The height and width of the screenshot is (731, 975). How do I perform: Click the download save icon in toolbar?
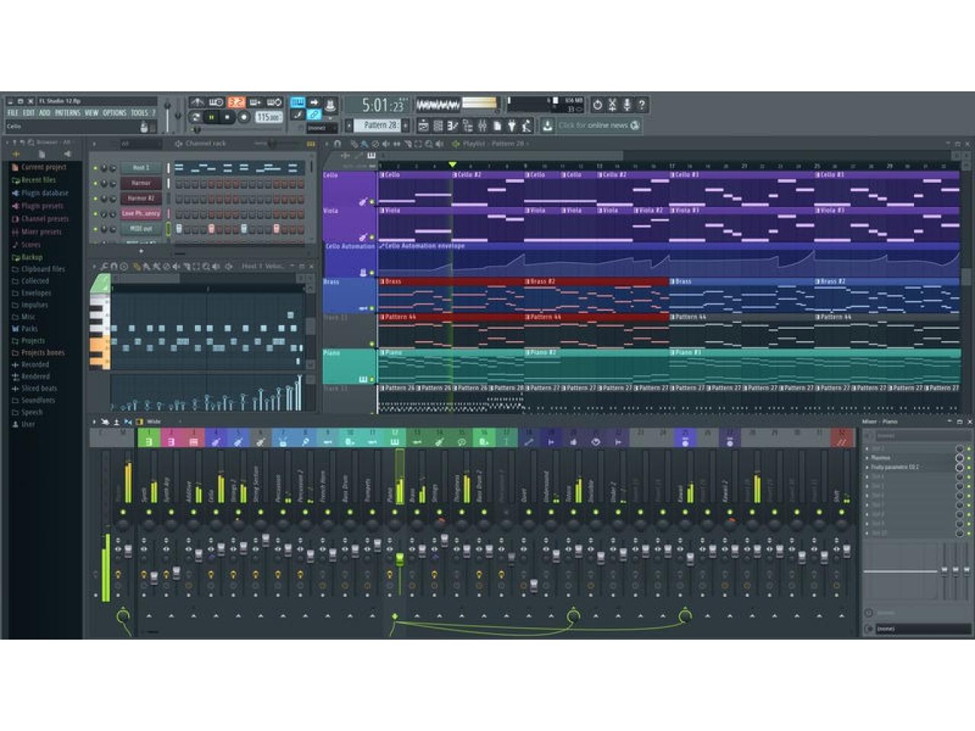[x=546, y=126]
